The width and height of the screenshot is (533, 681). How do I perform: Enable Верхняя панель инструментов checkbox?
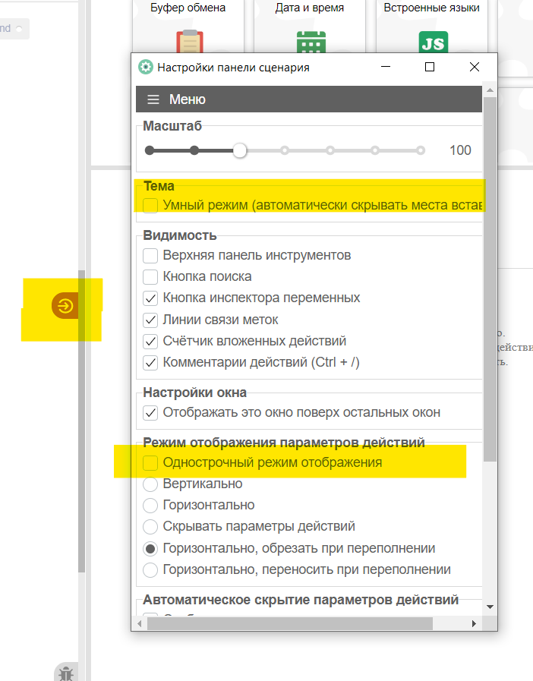click(x=150, y=255)
